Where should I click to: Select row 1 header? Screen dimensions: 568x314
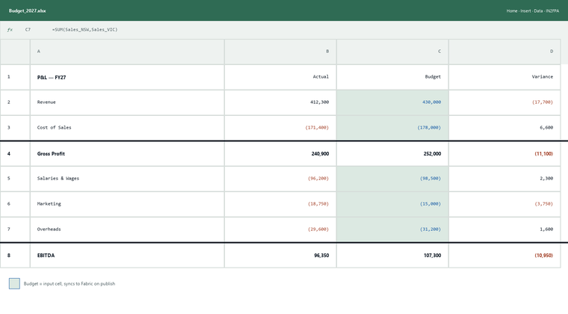(15, 77)
